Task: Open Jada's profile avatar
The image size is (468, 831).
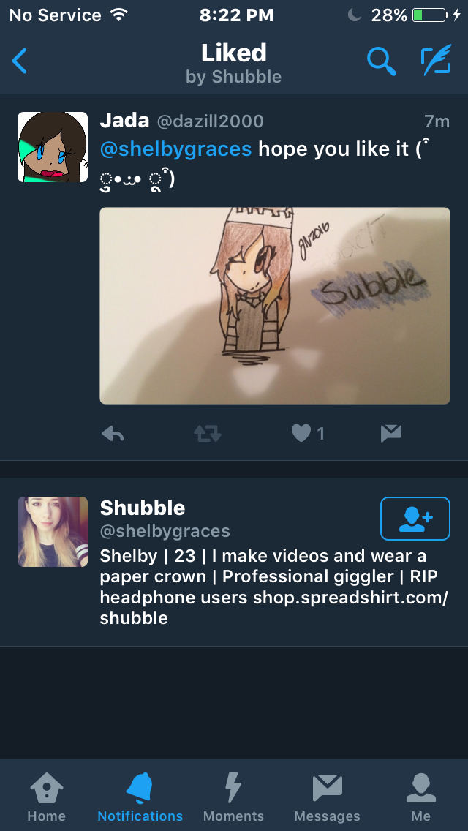Action: pos(53,147)
